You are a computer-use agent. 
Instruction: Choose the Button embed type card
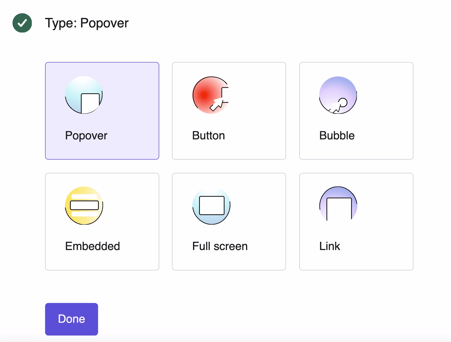click(229, 111)
